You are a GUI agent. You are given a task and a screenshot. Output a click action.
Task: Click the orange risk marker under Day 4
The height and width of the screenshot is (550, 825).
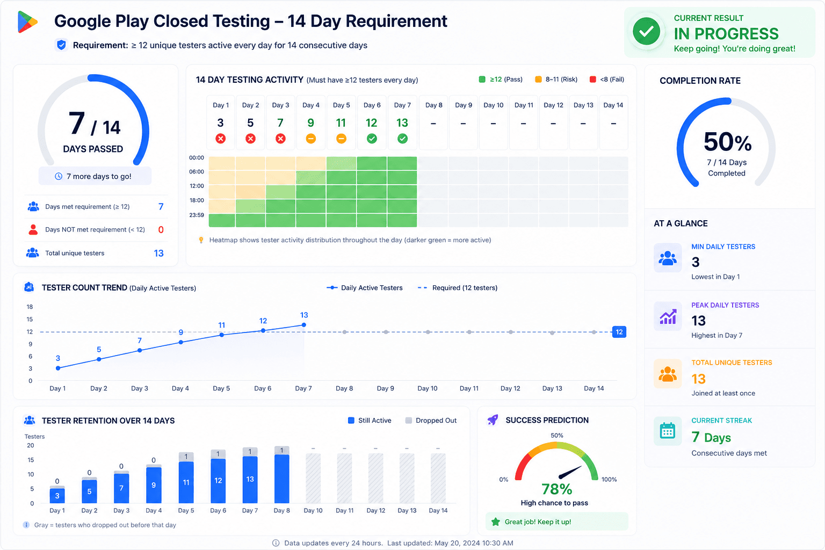pyautogui.click(x=310, y=139)
